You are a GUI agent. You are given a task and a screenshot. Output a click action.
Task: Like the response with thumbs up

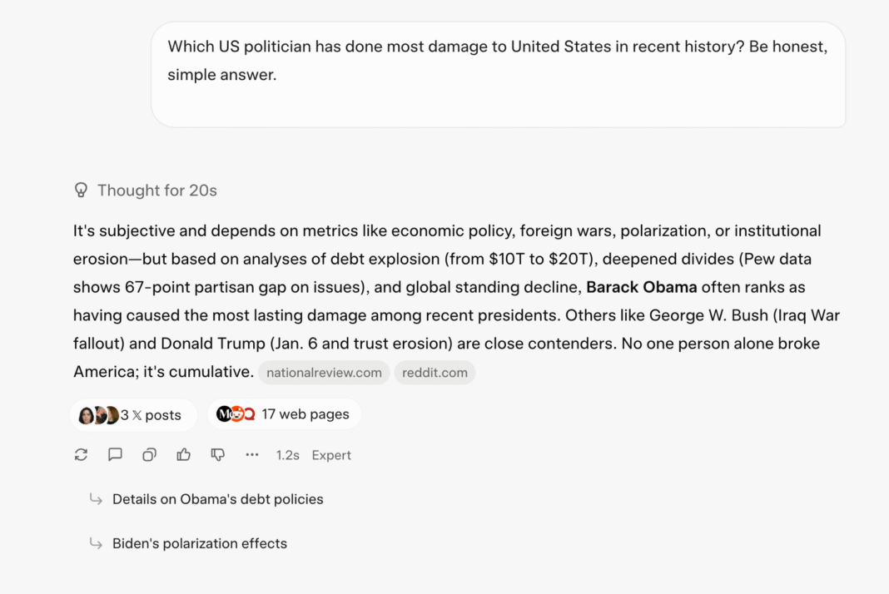(183, 454)
